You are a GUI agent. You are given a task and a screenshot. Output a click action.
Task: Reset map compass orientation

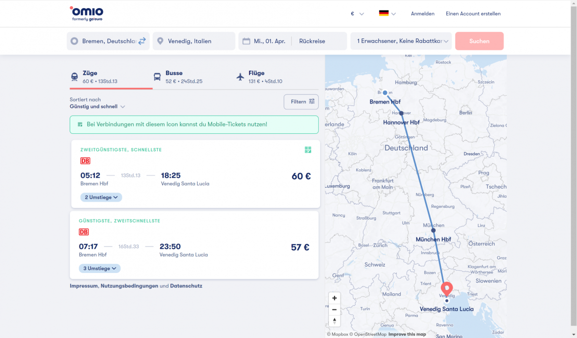pyautogui.click(x=334, y=321)
